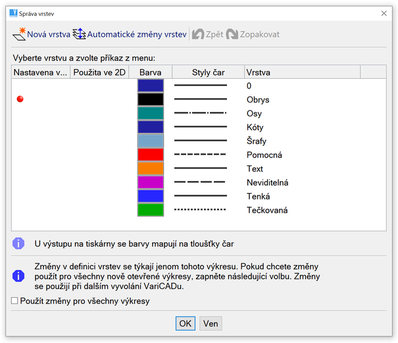This screenshot has height=343, width=398.
Task: Select the red color swatch of Pomocná layer
Action: (150, 155)
